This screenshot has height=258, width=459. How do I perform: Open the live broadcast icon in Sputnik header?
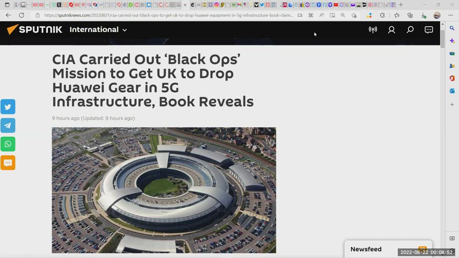click(372, 30)
